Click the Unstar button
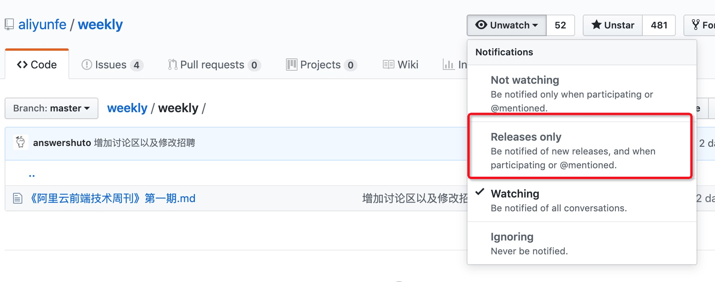The width and height of the screenshot is (715, 282). pyautogui.click(x=613, y=25)
